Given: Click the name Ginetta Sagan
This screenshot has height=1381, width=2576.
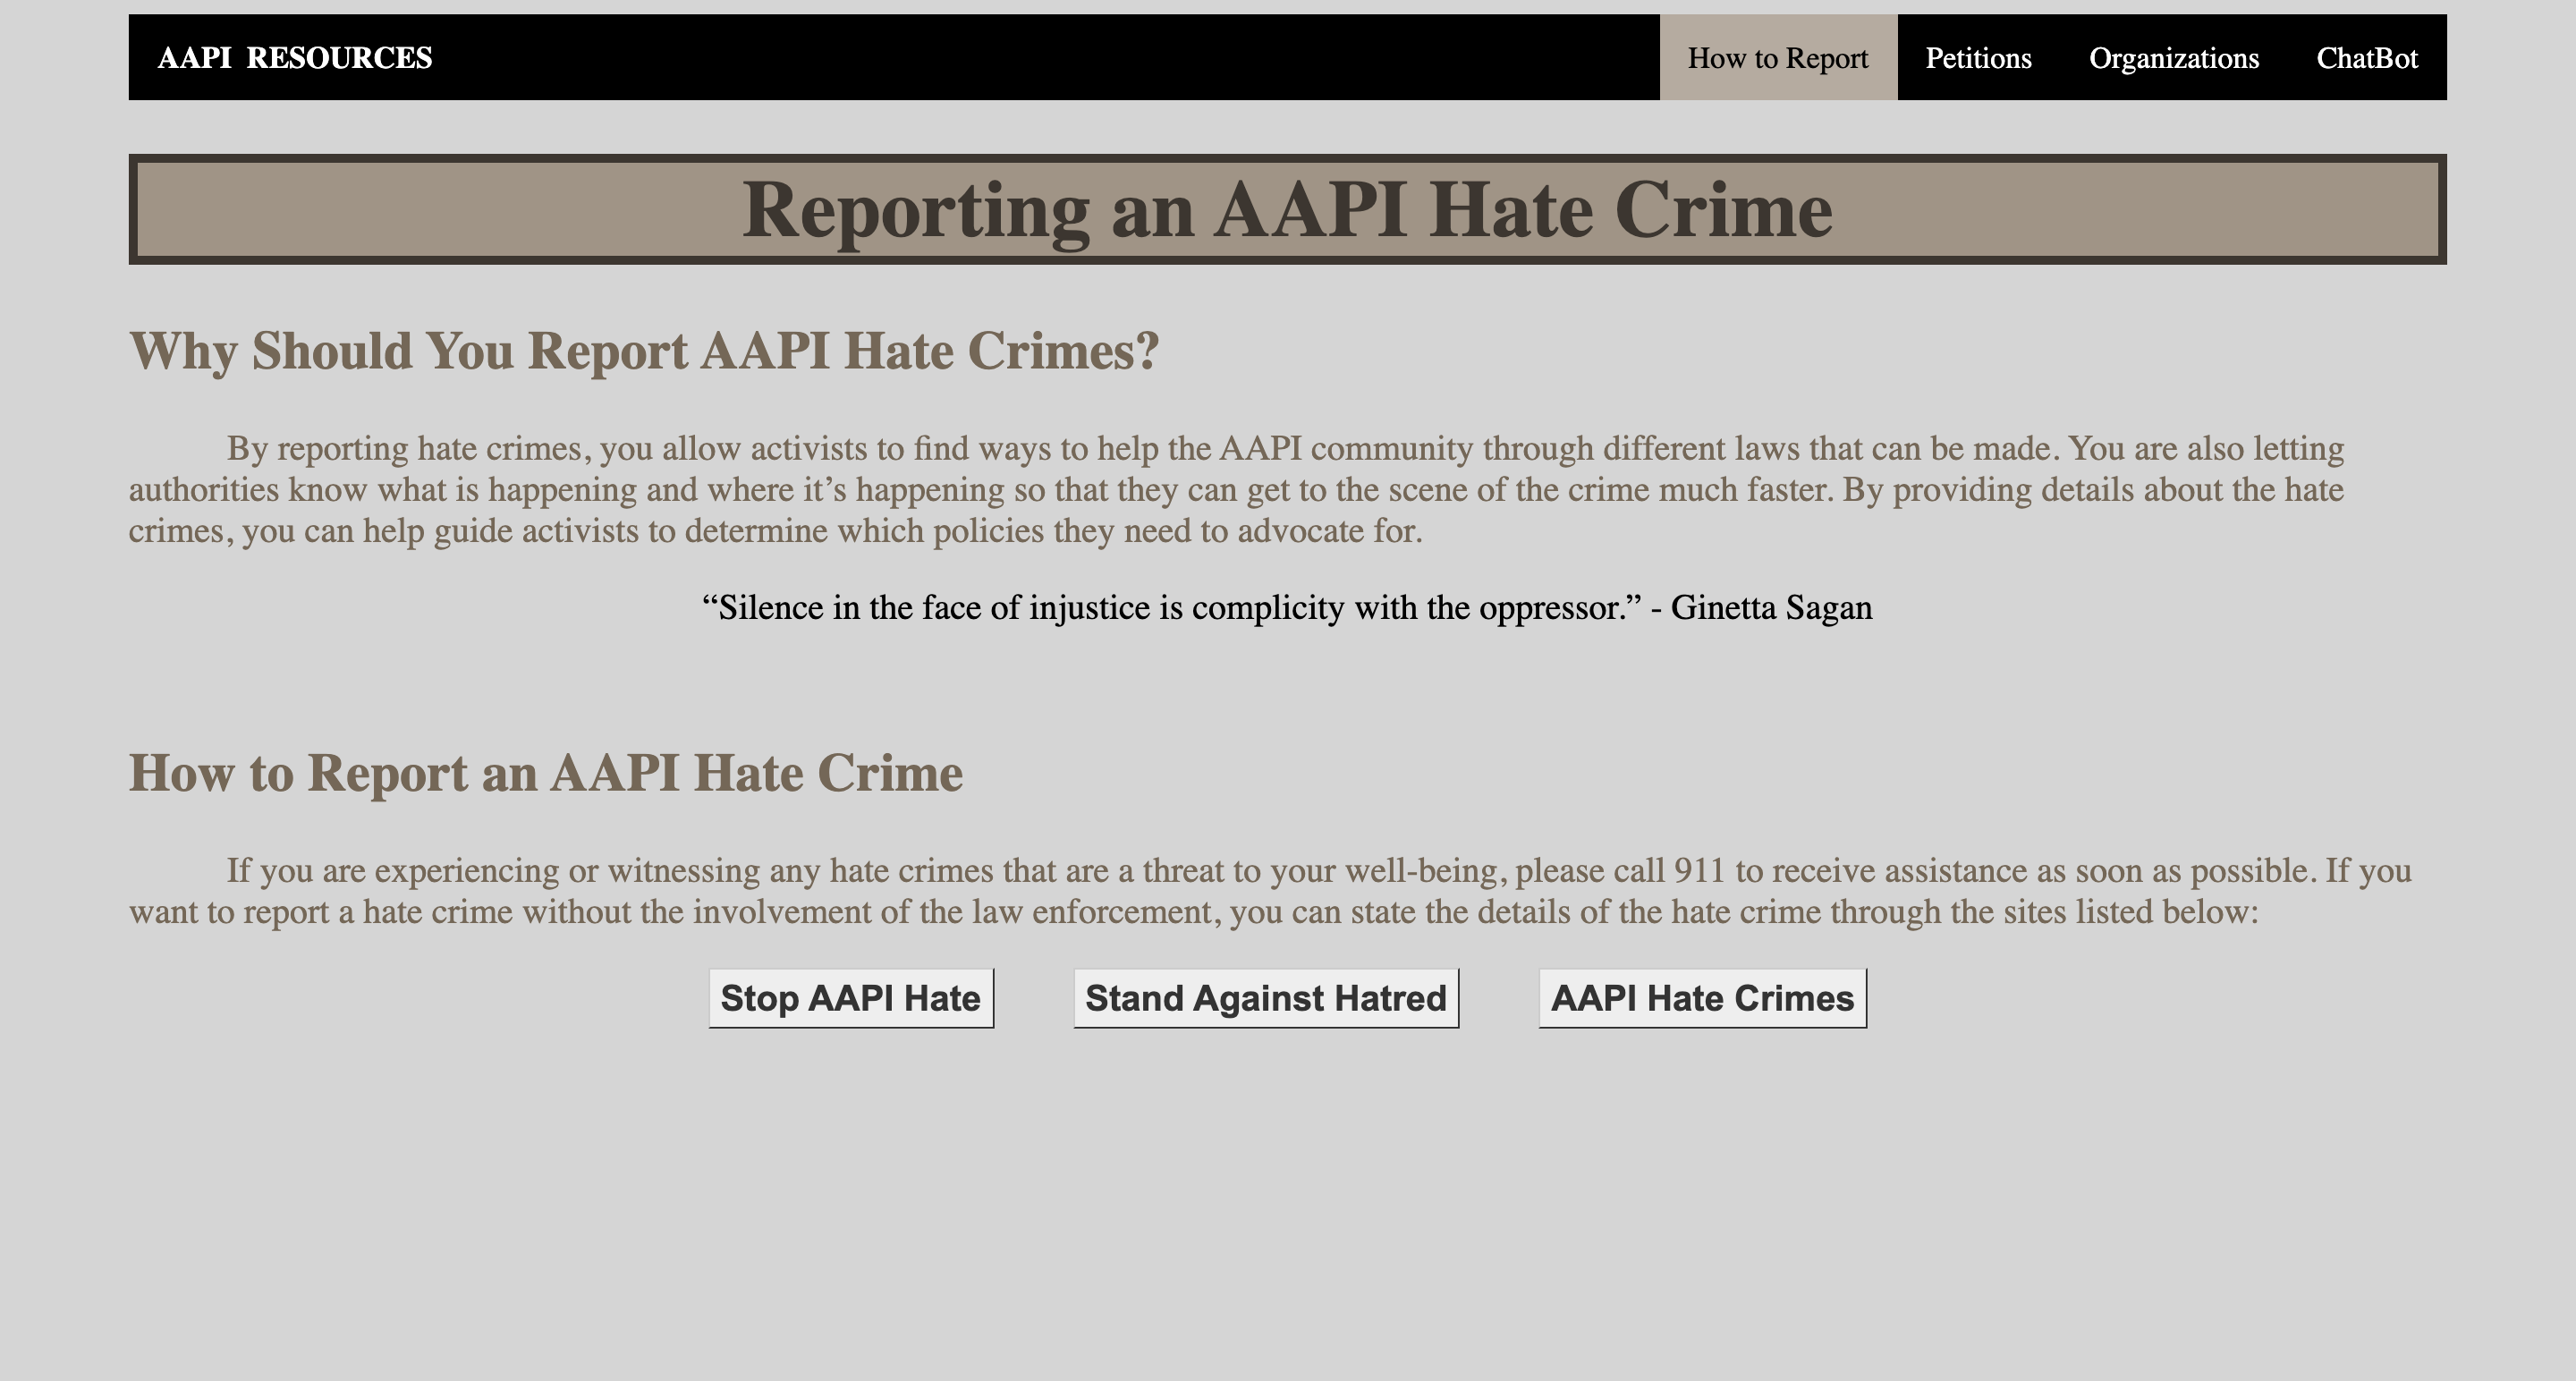Looking at the screenshot, I should coord(1771,608).
